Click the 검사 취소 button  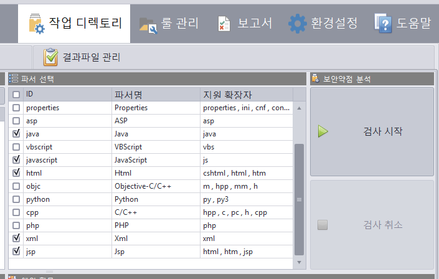(372, 225)
